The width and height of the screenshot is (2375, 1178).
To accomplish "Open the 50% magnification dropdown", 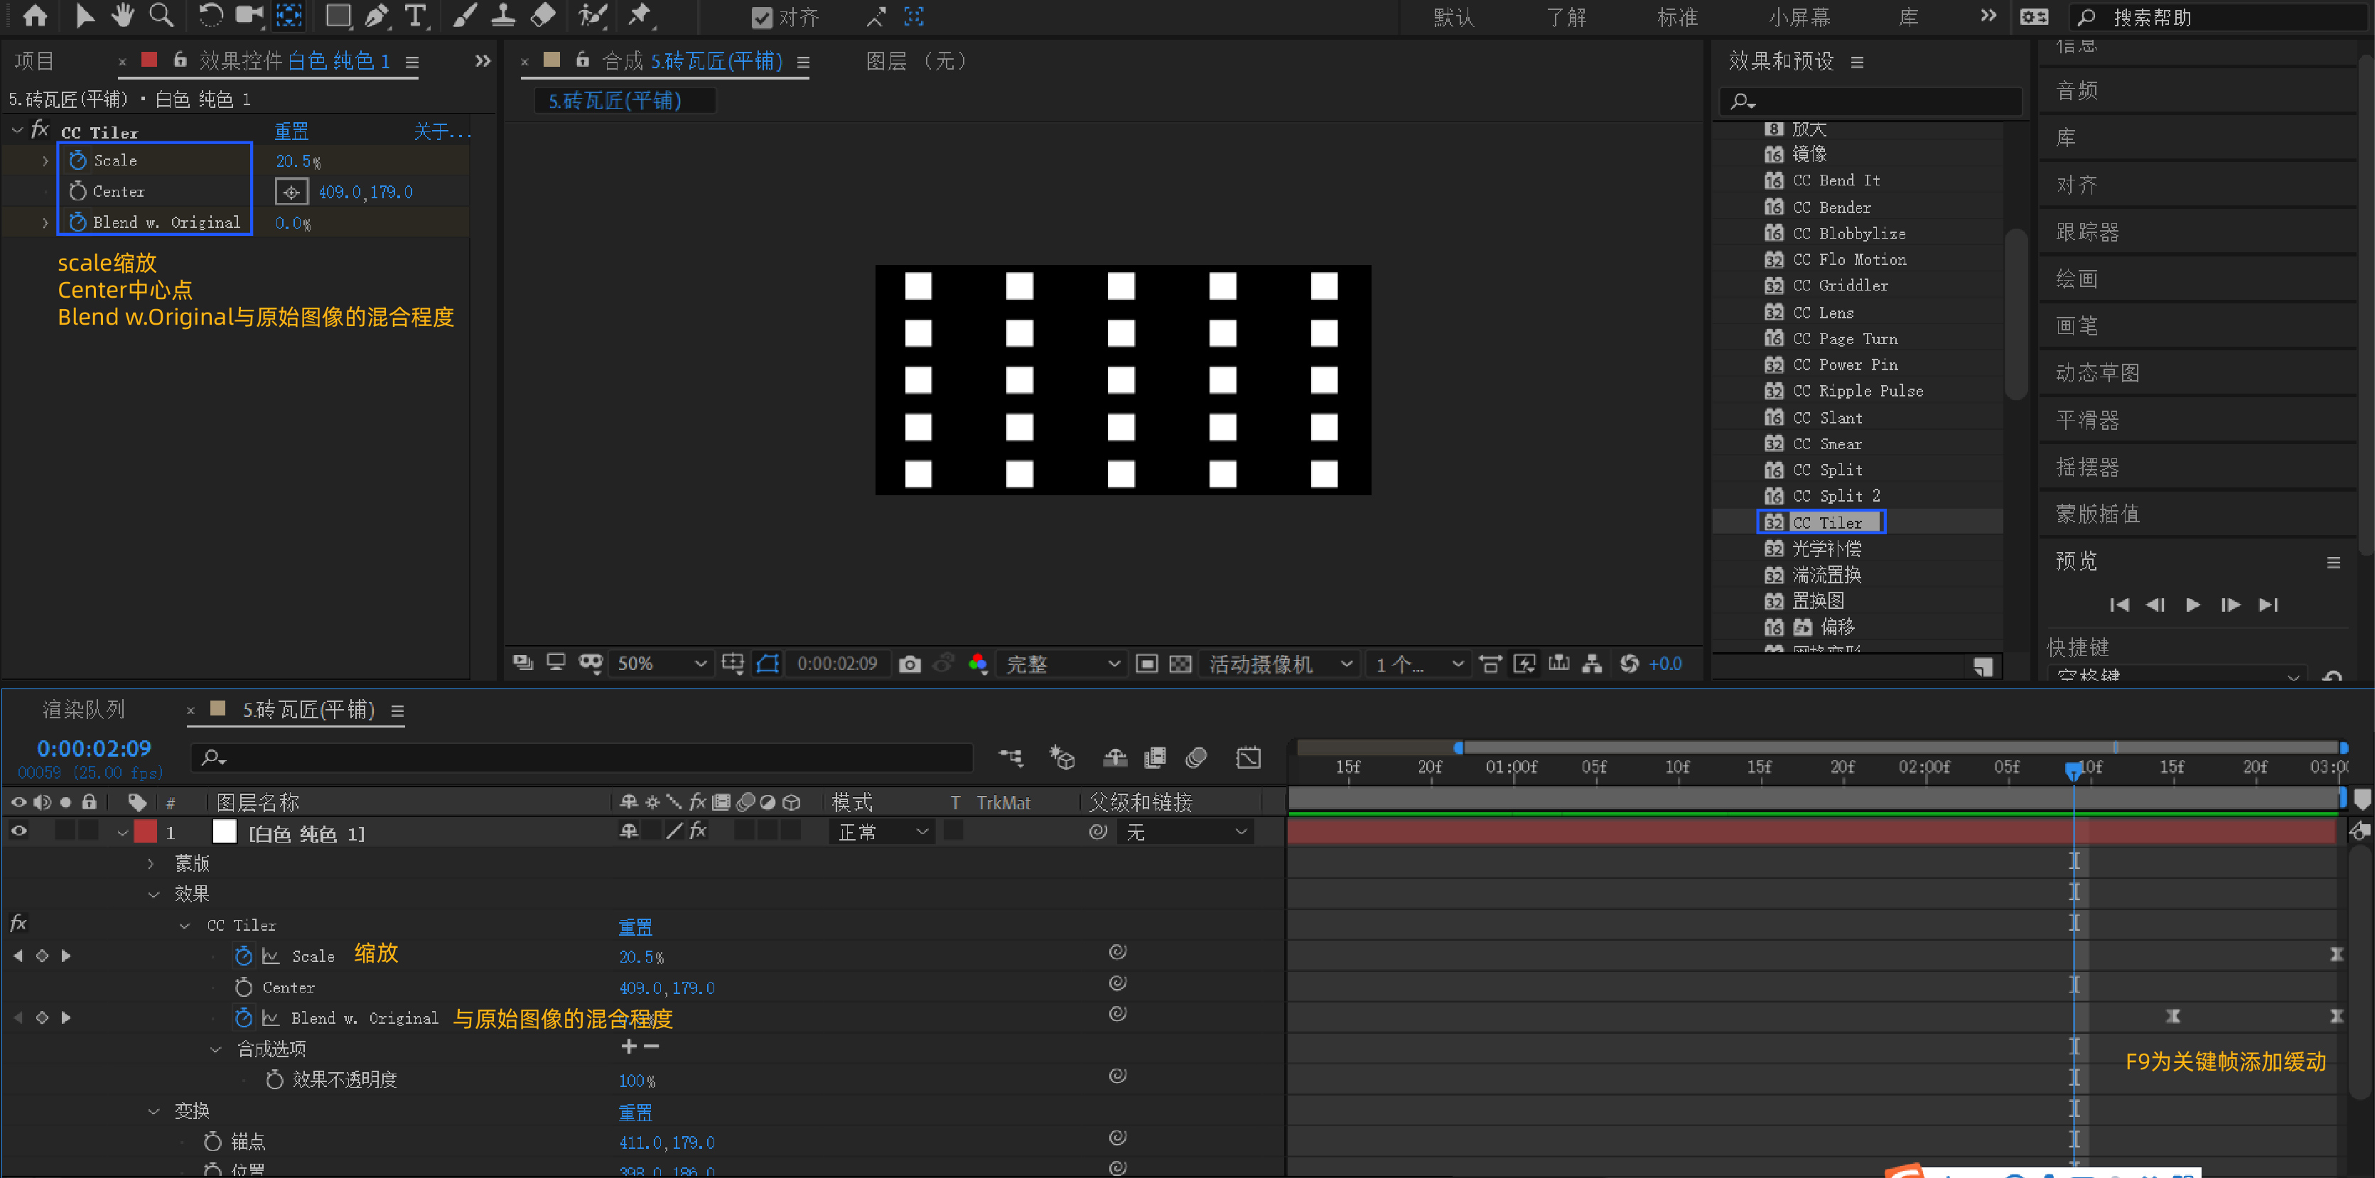I will (x=661, y=664).
